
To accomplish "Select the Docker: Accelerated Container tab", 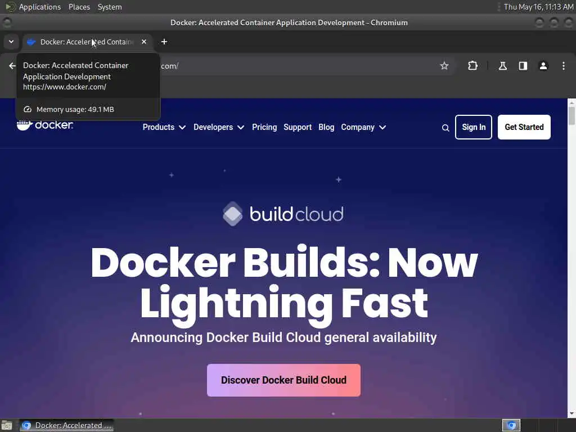I will [86, 42].
